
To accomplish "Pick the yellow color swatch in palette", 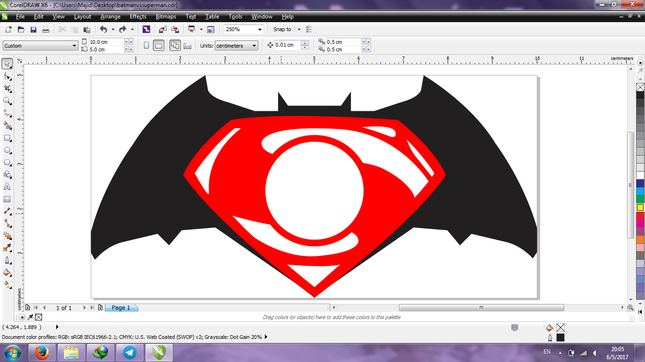I will (640, 207).
